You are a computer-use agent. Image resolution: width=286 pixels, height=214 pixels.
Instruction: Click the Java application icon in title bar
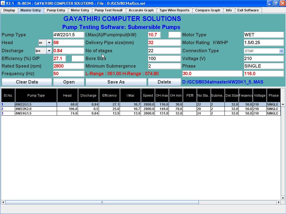(x=3, y=3)
